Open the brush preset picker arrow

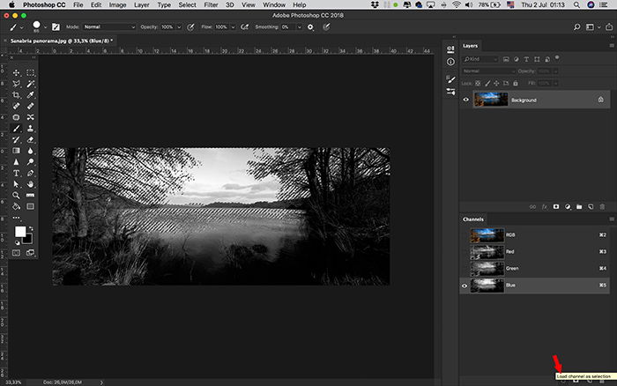(x=45, y=27)
